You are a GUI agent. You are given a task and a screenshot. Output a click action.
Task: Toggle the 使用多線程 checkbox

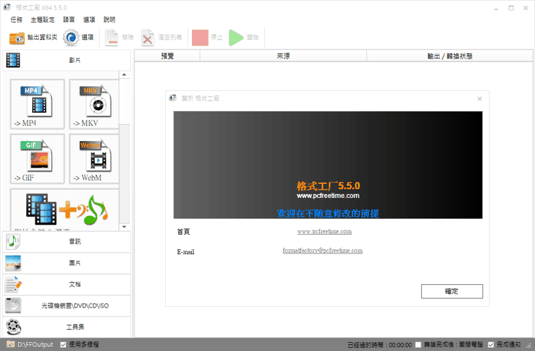63,345
